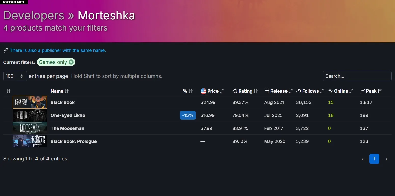Open the publisher with the same name link
This screenshot has width=395, height=196.
[x=58, y=50]
